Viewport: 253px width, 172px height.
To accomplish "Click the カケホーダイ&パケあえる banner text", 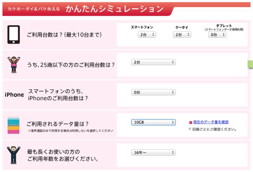I will (x=34, y=9).
